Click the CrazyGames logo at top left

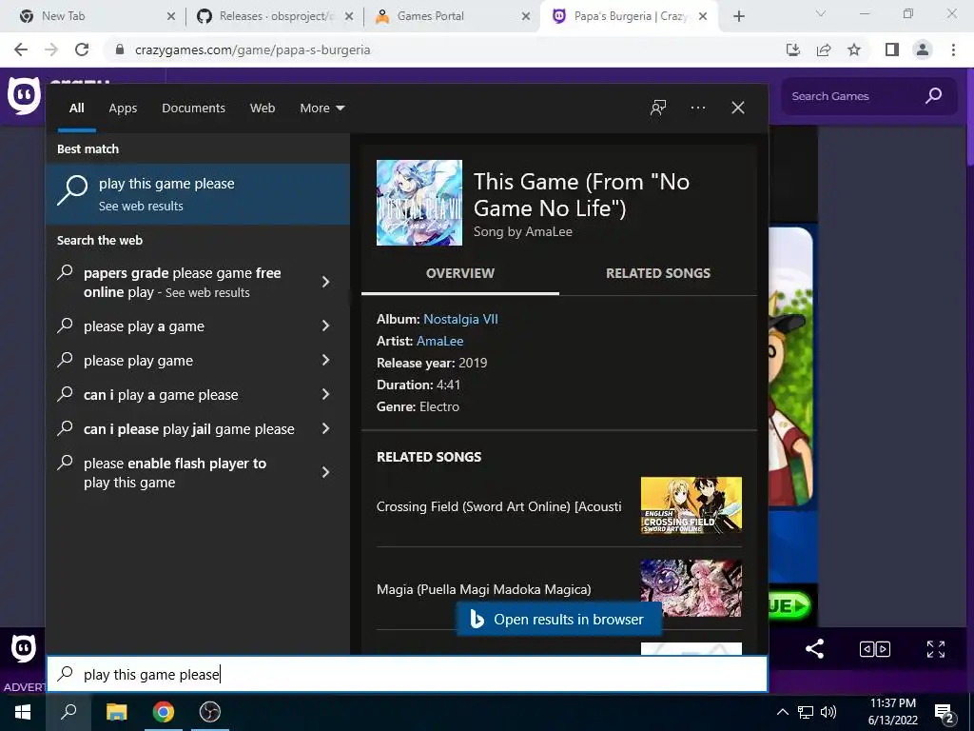point(24,96)
